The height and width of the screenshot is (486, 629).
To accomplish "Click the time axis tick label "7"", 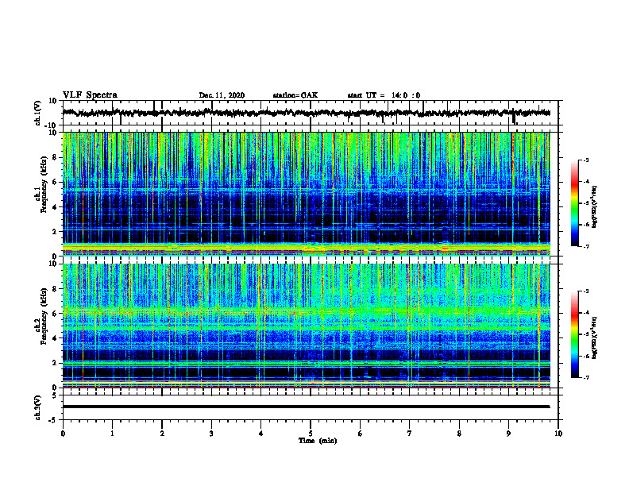I will 410,434.
